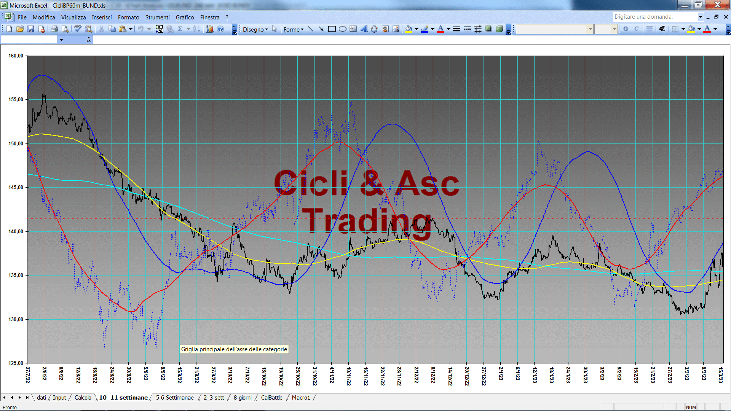This screenshot has width=731, height=411.
Task: Toggle bold (G) formatting
Action: (626, 29)
